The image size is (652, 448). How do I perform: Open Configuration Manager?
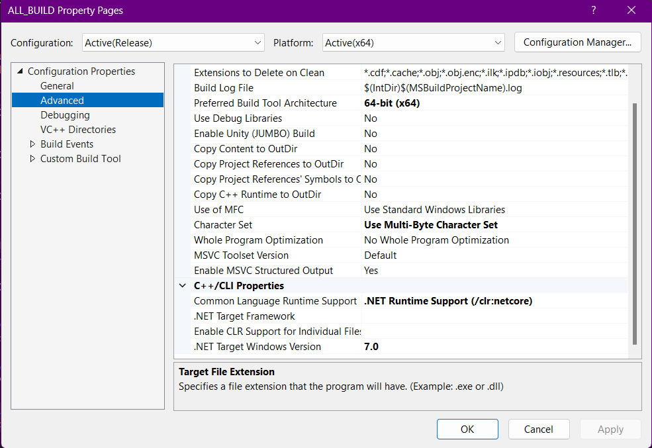(x=578, y=42)
